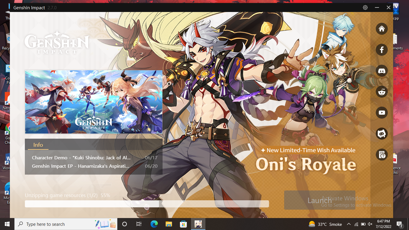Open Microsoft Edge from the taskbar
This screenshot has height=230, width=409.
[154, 224]
